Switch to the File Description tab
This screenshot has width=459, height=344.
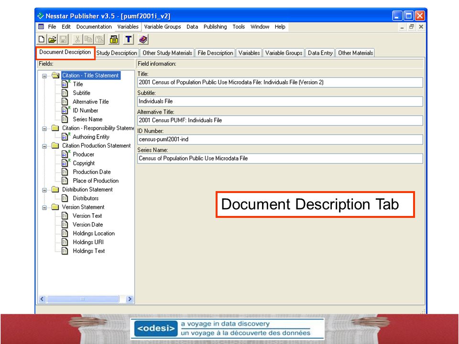pyautogui.click(x=215, y=53)
